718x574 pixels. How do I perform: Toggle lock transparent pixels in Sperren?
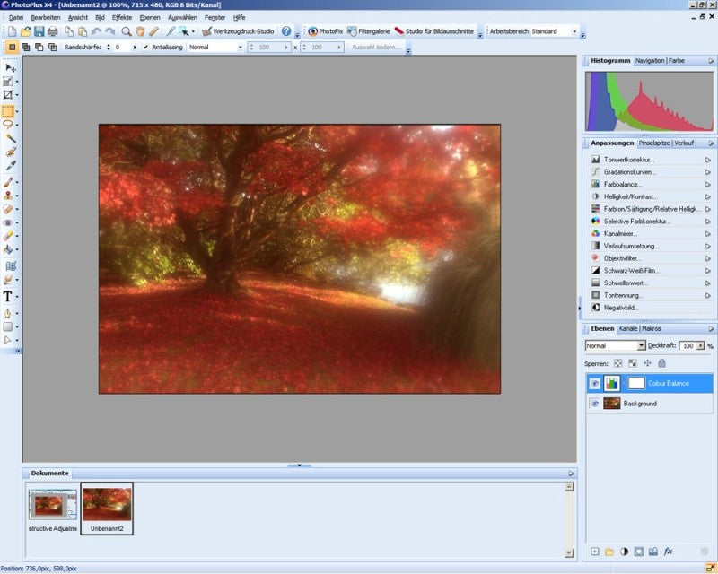618,363
